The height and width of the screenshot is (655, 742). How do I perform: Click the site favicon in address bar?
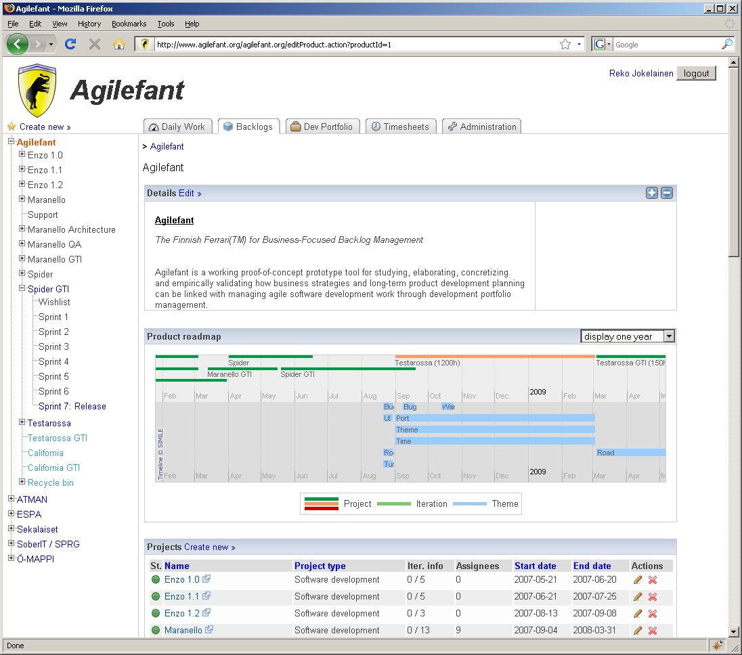[145, 45]
